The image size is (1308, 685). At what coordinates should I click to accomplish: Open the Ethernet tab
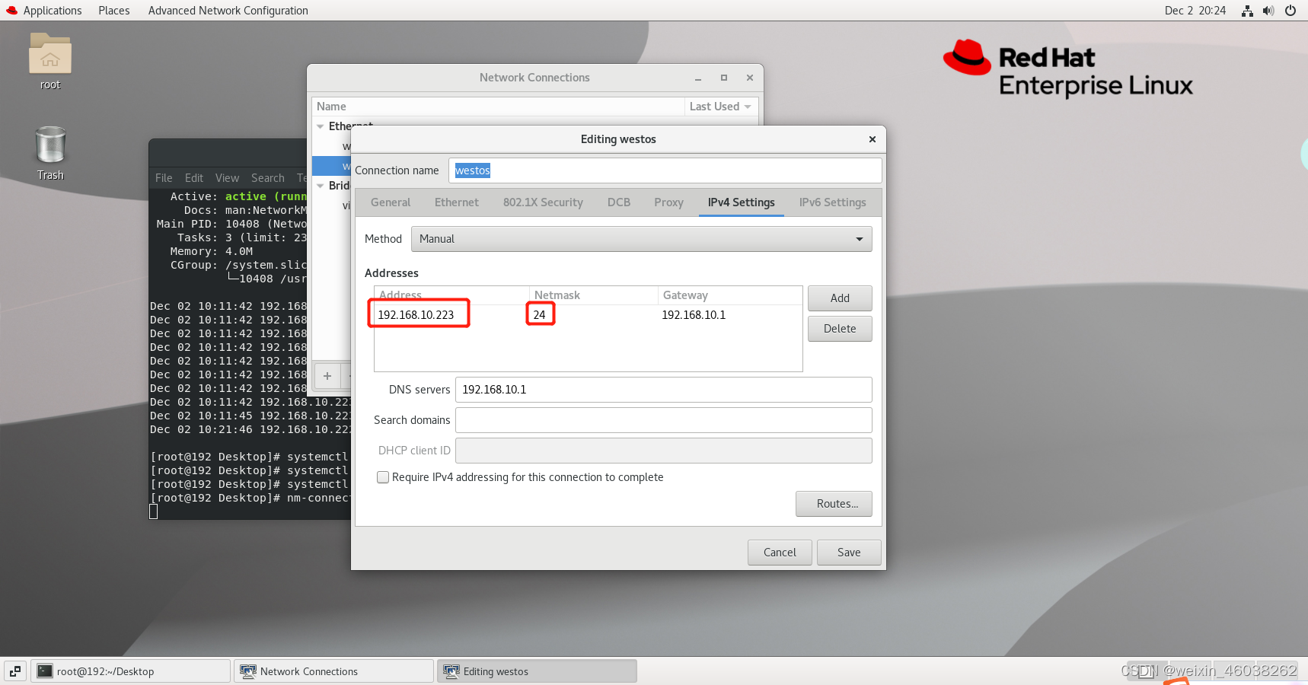point(457,202)
